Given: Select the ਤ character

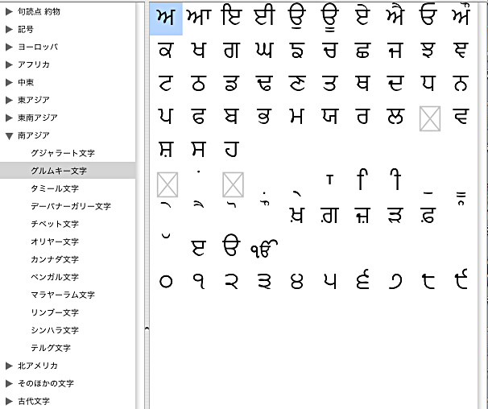Looking at the screenshot, I should [x=330, y=84].
